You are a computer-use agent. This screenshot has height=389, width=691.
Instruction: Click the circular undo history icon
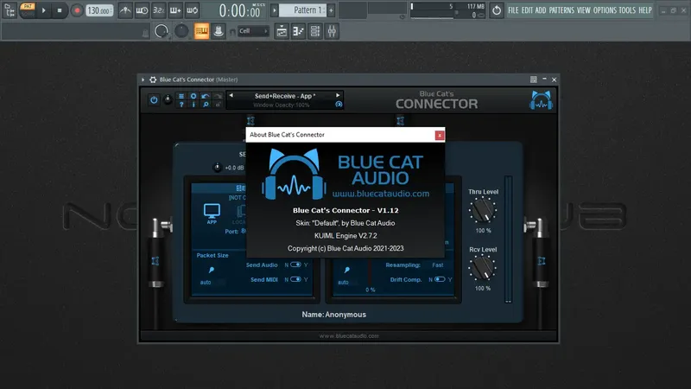click(x=497, y=10)
